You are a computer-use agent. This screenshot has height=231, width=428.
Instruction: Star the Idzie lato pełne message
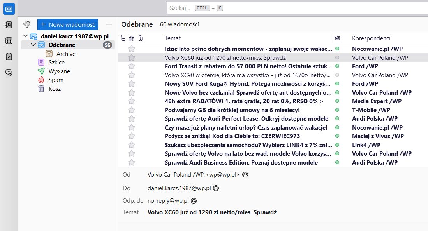pyautogui.click(x=132, y=49)
